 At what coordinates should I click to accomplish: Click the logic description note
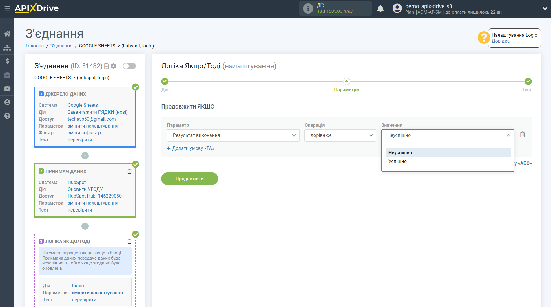(x=85, y=261)
